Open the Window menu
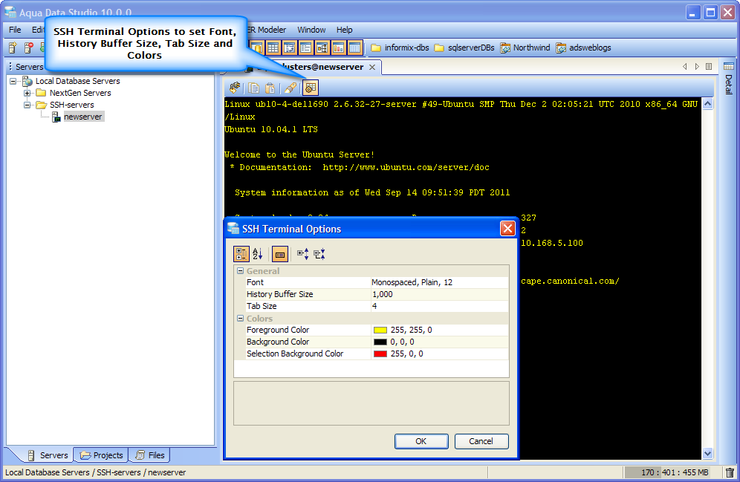Image resolution: width=740 pixels, height=482 pixels. [x=311, y=30]
